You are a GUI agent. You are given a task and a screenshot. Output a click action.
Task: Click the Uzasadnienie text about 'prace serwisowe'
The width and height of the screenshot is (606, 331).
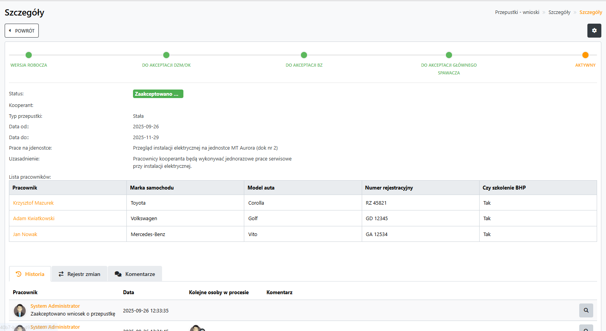[212, 162]
